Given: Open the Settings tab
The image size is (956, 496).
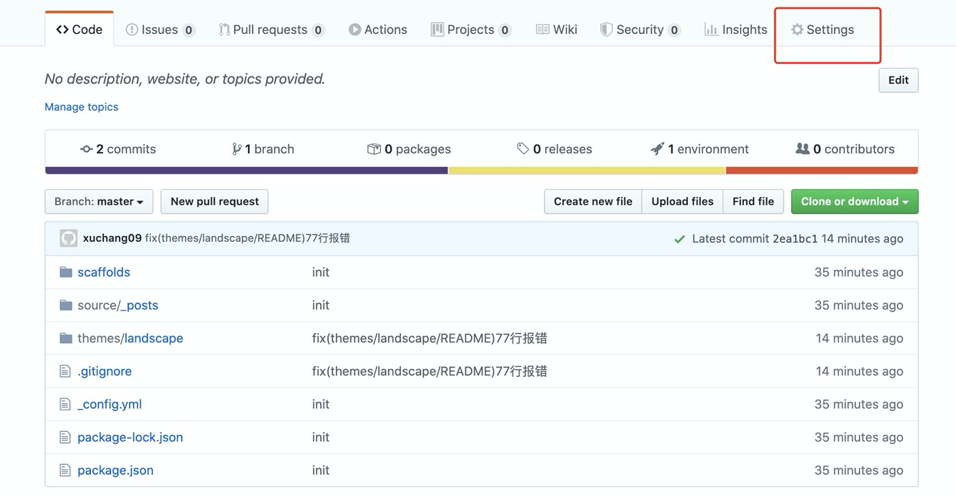Looking at the screenshot, I should [x=822, y=30].
